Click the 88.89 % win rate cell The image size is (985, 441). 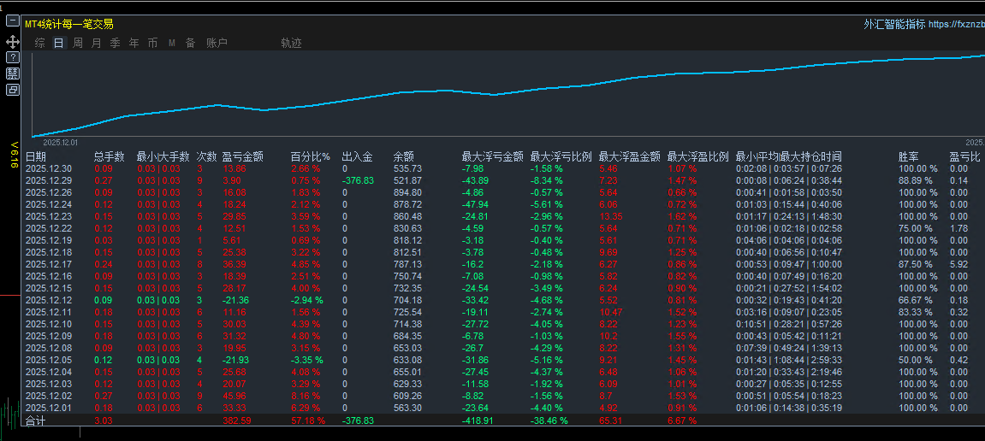pyautogui.click(x=916, y=180)
